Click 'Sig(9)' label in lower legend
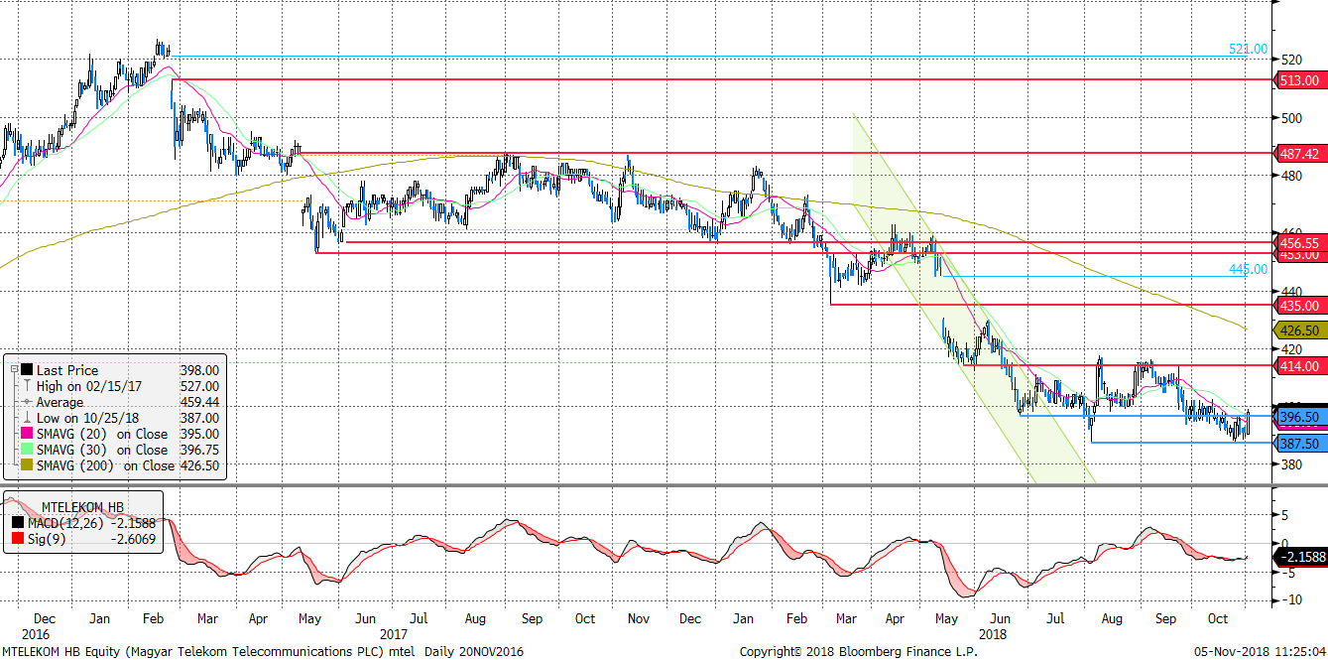The width and height of the screenshot is (1328, 660). point(45,537)
